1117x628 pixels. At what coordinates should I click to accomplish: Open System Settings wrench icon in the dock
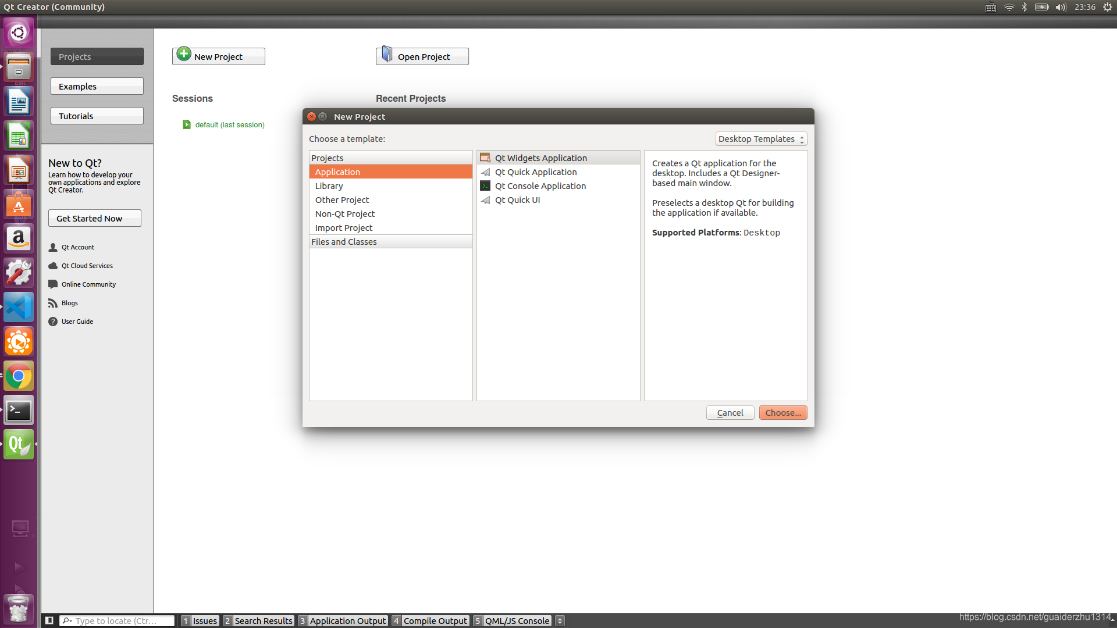point(19,273)
